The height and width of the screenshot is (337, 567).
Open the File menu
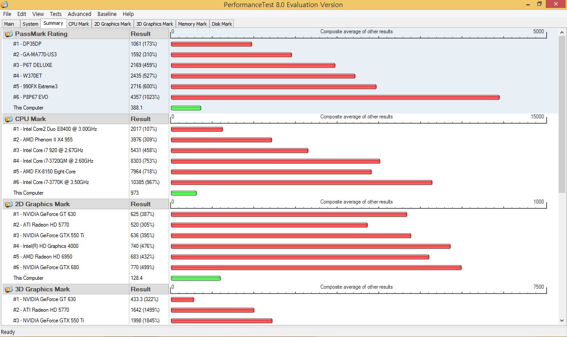tap(7, 14)
